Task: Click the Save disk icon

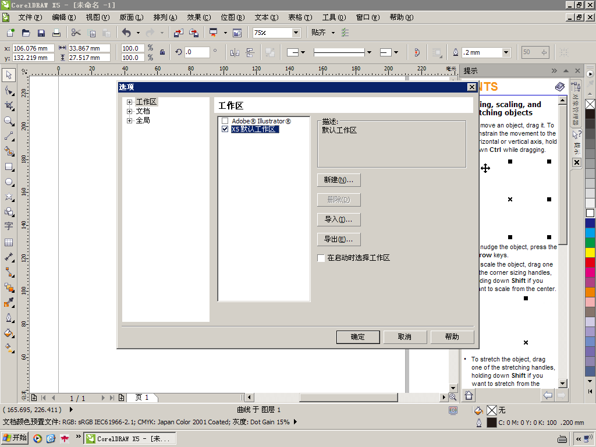Action: coord(41,33)
